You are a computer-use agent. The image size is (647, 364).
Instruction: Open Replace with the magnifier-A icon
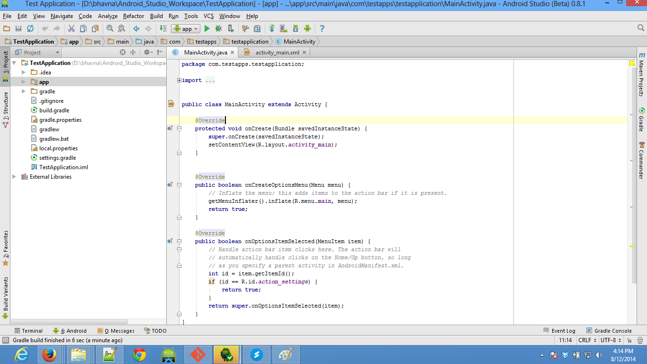122,29
